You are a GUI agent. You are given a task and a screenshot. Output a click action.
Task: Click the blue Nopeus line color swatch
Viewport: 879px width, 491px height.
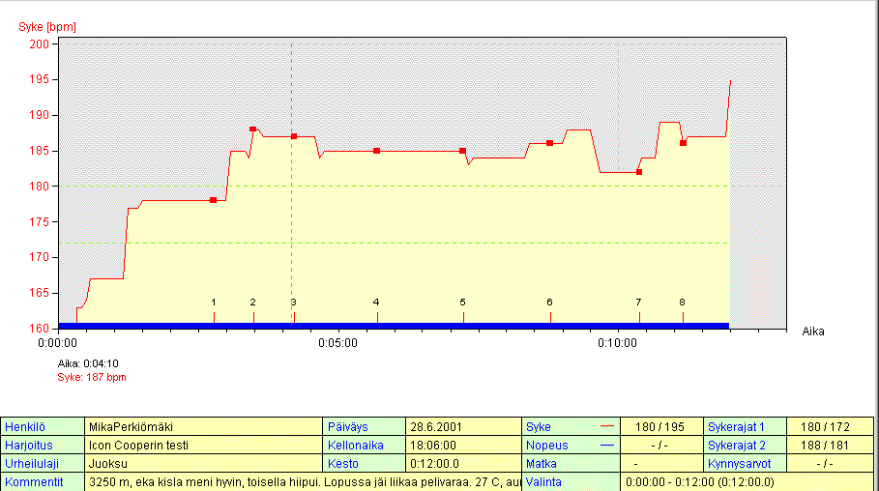point(607,446)
